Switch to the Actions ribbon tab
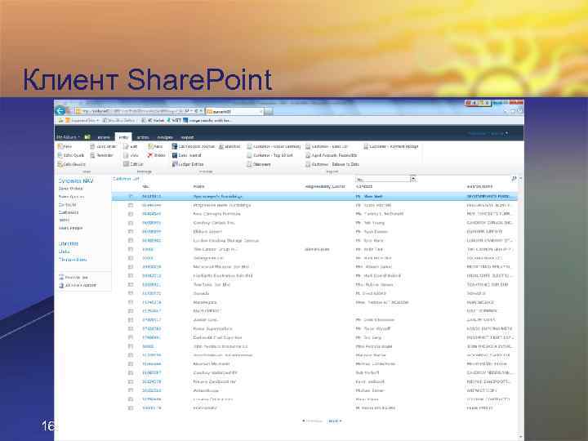 (143, 137)
